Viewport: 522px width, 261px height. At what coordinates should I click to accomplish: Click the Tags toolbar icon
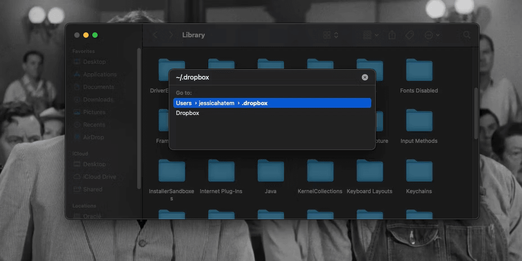click(x=410, y=35)
